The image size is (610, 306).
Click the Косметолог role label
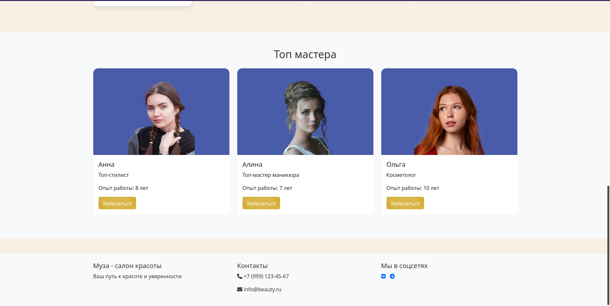401,175
